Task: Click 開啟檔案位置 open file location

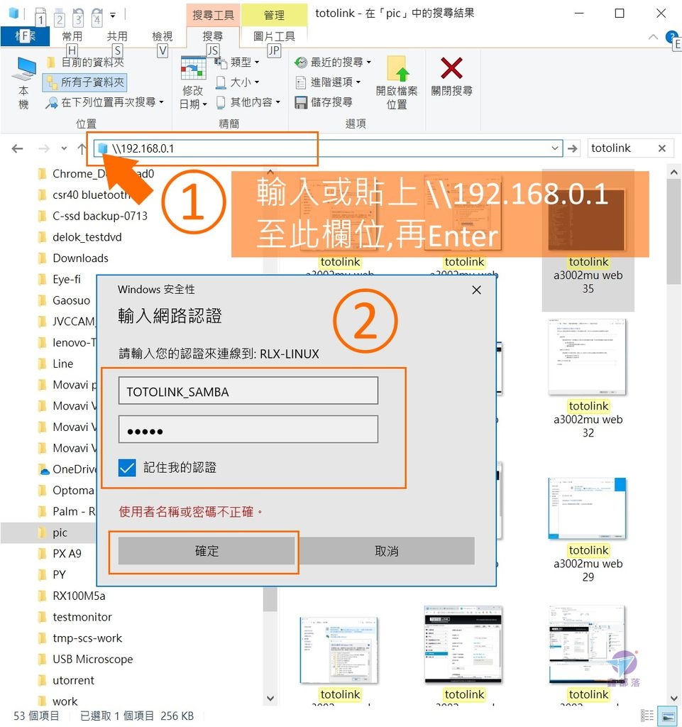Action: pyautogui.click(x=397, y=82)
